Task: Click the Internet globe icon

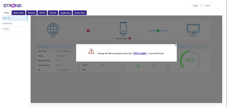Action: click(53, 29)
